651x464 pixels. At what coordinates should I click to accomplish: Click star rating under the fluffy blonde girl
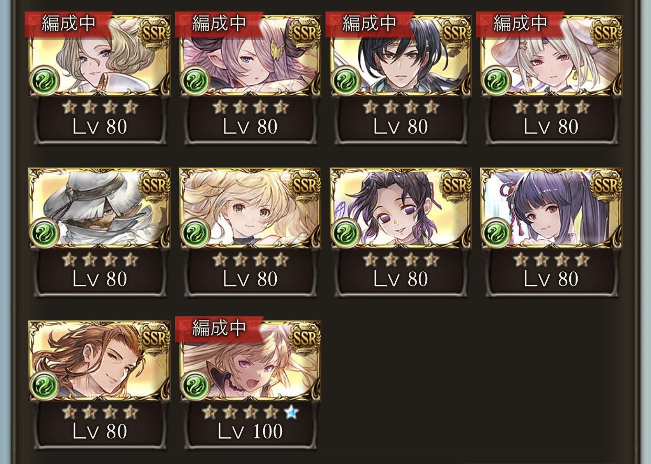[x=250, y=260]
